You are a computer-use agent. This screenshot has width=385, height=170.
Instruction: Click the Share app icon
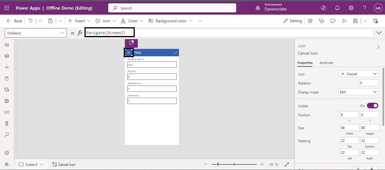tap(310, 21)
